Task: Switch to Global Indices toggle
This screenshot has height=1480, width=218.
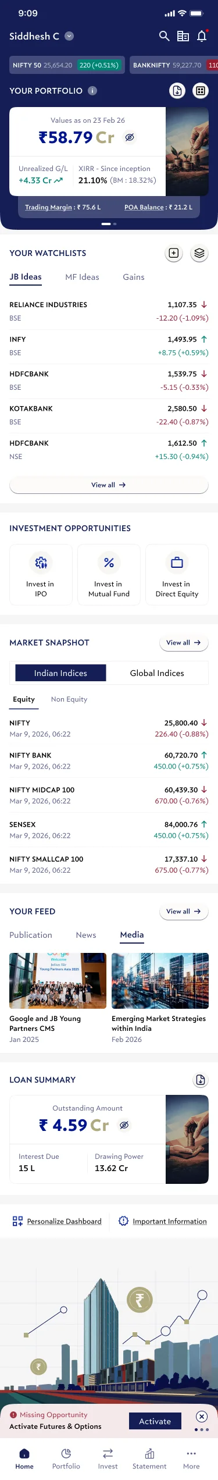Action: coord(157,673)
